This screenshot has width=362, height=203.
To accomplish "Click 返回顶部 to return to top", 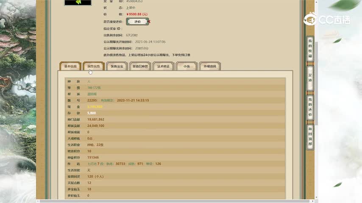I will point(310,137).
